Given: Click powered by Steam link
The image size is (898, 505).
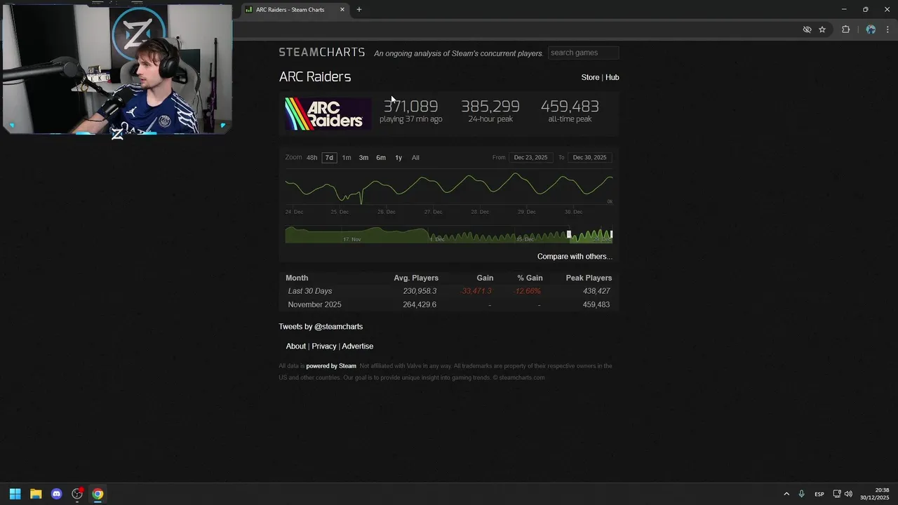Looking at the screenshot, I should (x=331, y=366).
